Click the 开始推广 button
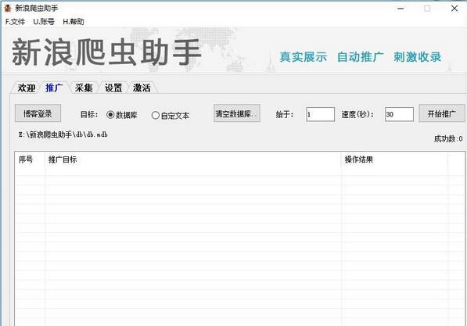This screenshot has height=326, width=467. pos(442,113)
